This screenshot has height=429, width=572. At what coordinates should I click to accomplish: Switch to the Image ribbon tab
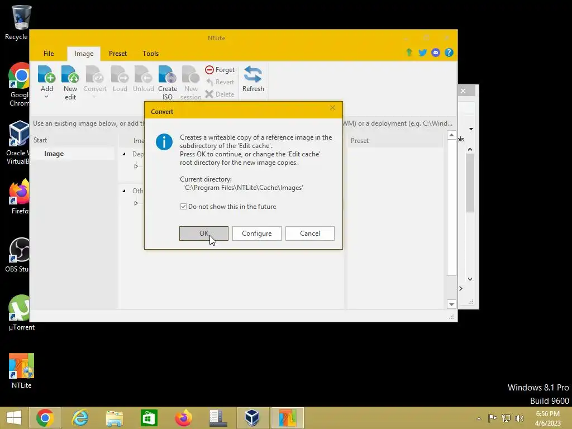[84, 54]
